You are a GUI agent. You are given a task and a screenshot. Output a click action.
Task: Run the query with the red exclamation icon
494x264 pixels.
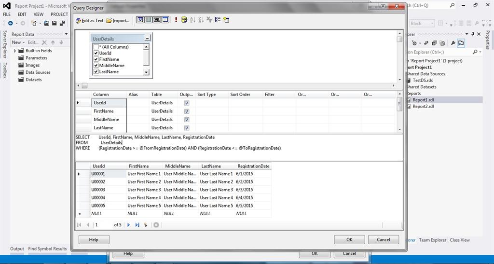(176, 20)
